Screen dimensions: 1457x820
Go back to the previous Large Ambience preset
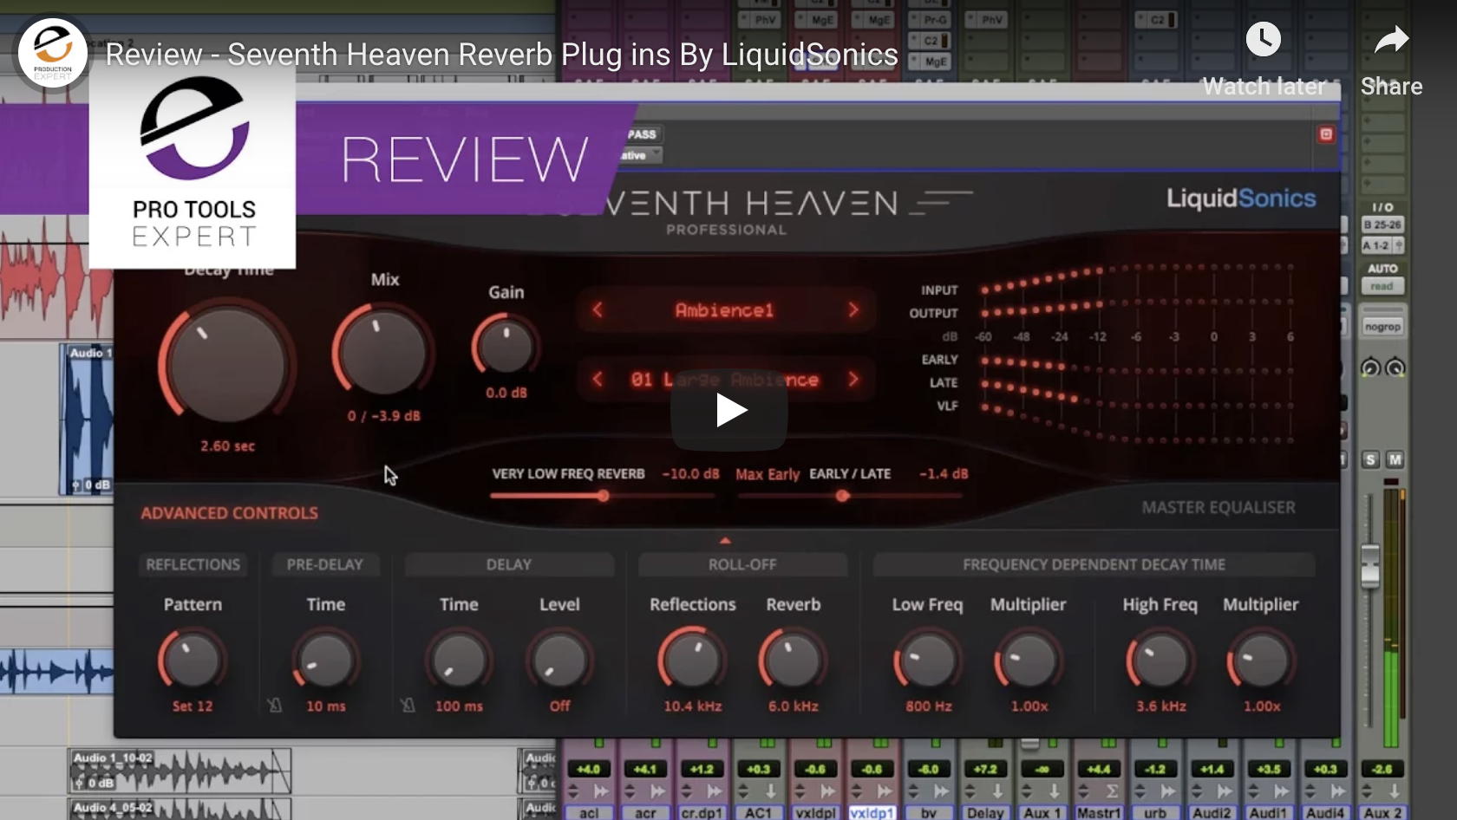click(597, 380)
